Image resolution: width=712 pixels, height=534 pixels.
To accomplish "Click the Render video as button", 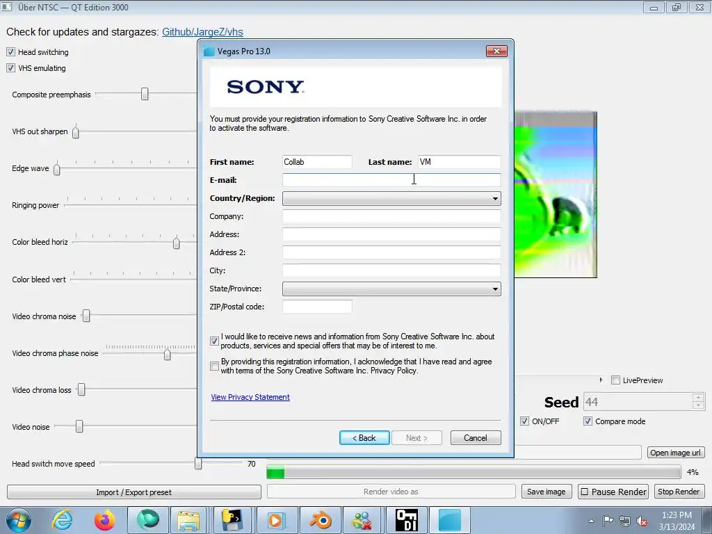I will [391, 492].
